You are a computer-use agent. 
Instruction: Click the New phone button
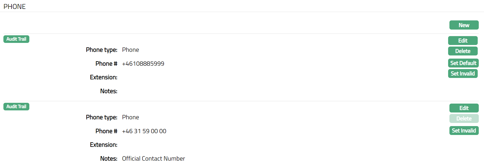[x=464, y=25]
